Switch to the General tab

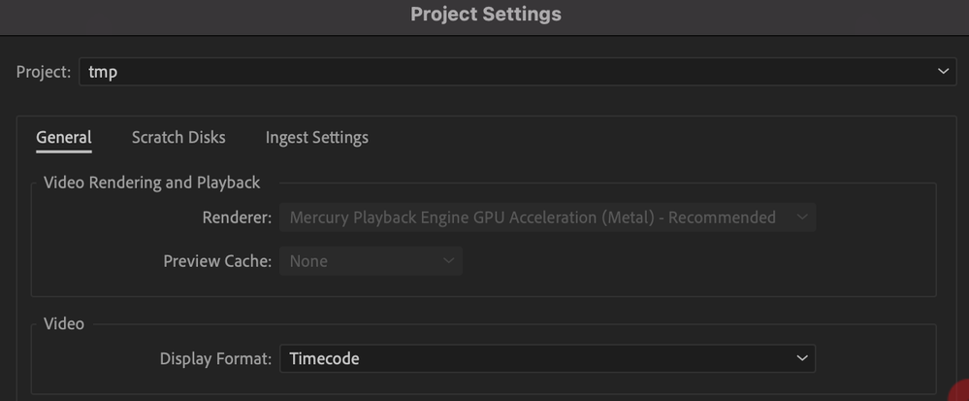(x=64, y=138)
